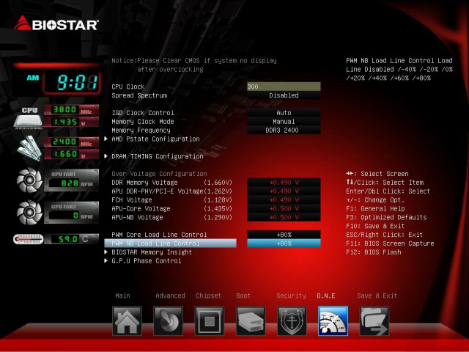The width and height of the screenshot is (469, 352).
Task: Change FCH Voltage +0.490 V value
Action: [x=284, y=200]
